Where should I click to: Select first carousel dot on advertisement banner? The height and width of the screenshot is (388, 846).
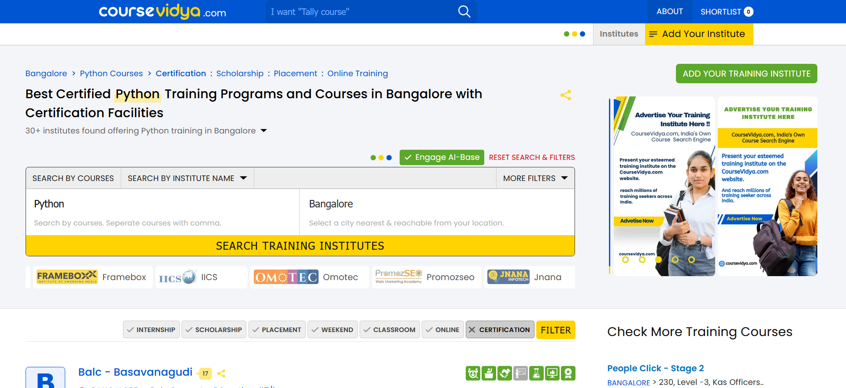pos(625,260)
